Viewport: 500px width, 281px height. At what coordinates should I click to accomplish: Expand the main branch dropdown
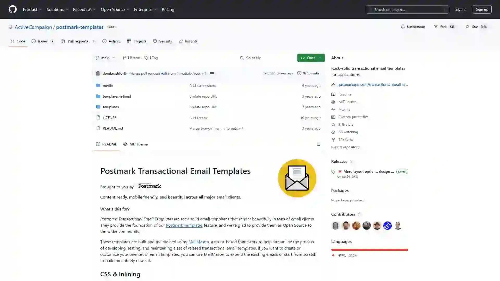tap(105, 58)
